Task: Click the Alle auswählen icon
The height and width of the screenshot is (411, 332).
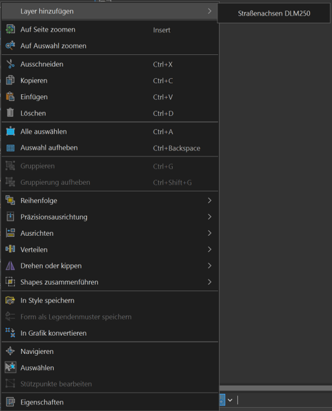Action: point(10,131)
